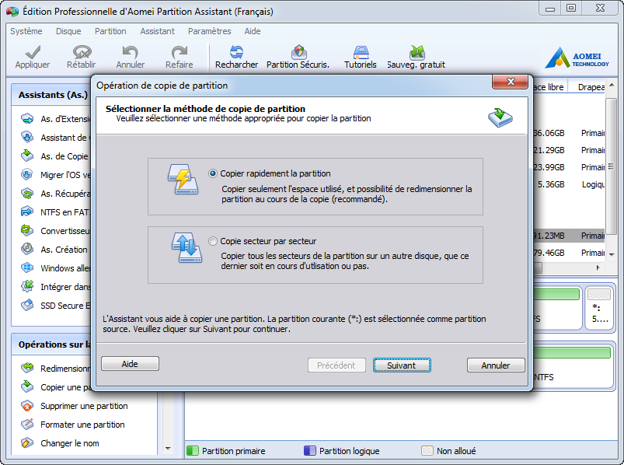This screenshot has width=624, height=465.
Task: Click the Suivant button
Action: pyautogui.click(x=402, y=365)
